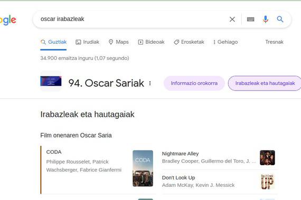Click the 'Irabazleak eta hautagaiak' section heading
301x200 pixels.
point(87,114)
